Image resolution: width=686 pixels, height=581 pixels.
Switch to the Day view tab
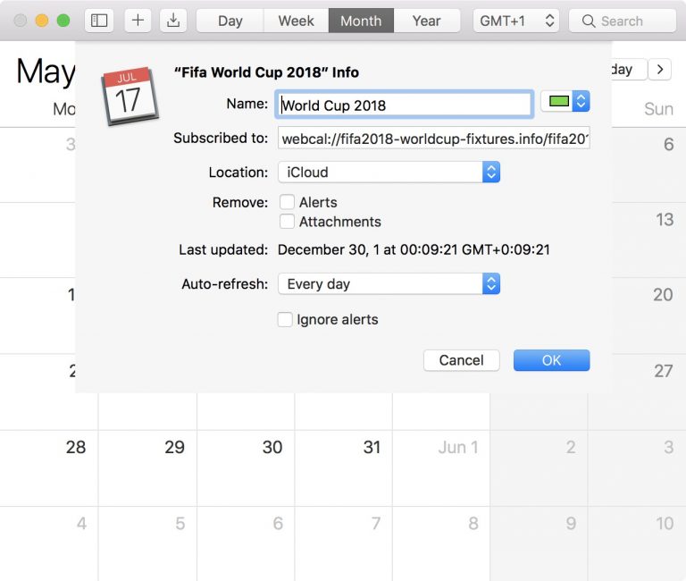[x=230, y=21]
